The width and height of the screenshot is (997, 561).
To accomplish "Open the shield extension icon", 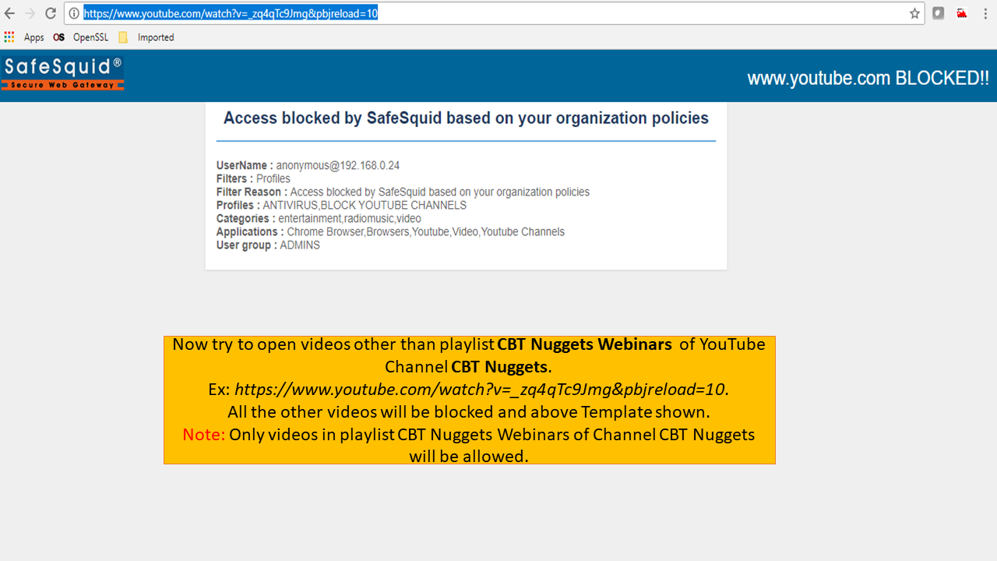I will point(939,13).
